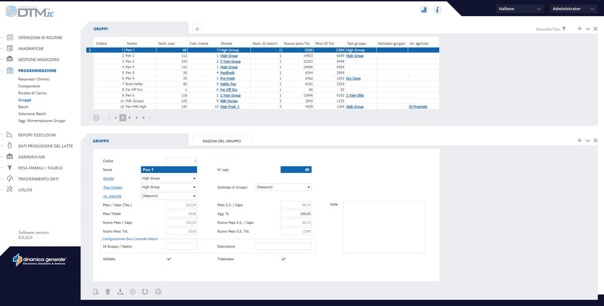Collapse the Gruppo detail panel chevron
604x306 pixels.
click(587, 141)
